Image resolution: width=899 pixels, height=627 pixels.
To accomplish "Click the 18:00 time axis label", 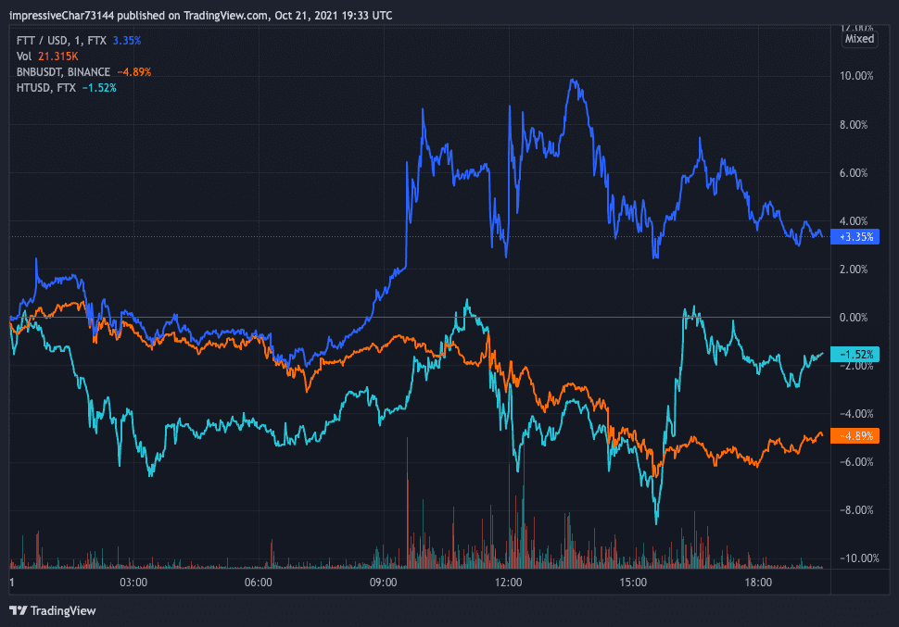I will click(758, 583).
